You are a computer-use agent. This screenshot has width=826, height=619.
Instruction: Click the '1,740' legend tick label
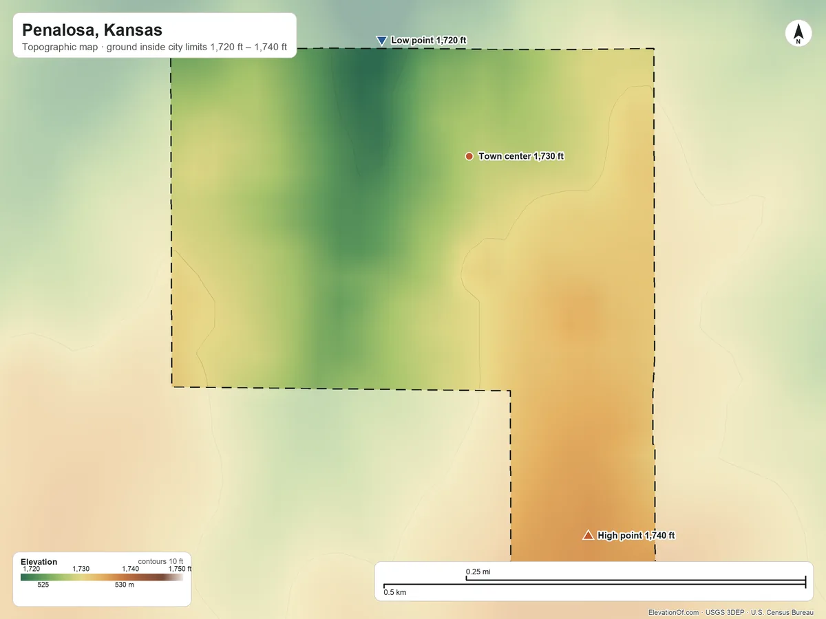[130, 569]
